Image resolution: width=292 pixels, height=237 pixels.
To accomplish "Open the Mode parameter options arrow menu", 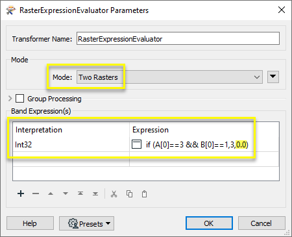I will coord(273,77).
